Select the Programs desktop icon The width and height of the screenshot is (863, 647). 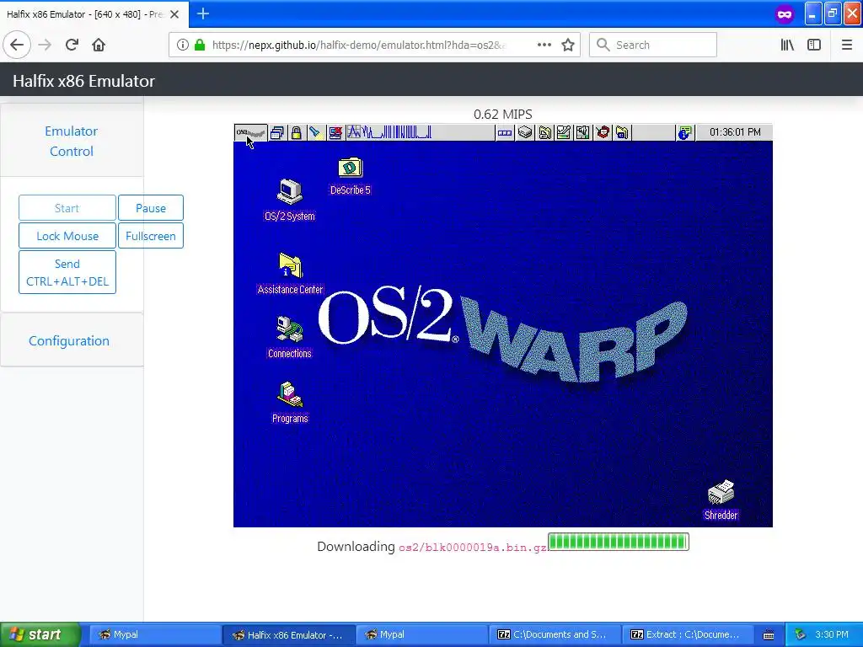click(290, 402)
